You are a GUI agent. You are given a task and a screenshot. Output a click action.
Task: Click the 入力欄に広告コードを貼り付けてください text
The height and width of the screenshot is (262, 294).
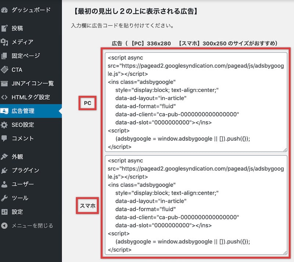click(x=122, y=25)
